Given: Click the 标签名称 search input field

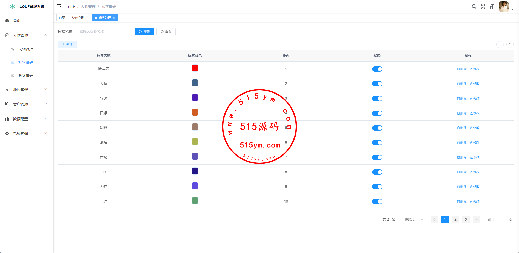Looking at the screenshot, I should 104,32.
